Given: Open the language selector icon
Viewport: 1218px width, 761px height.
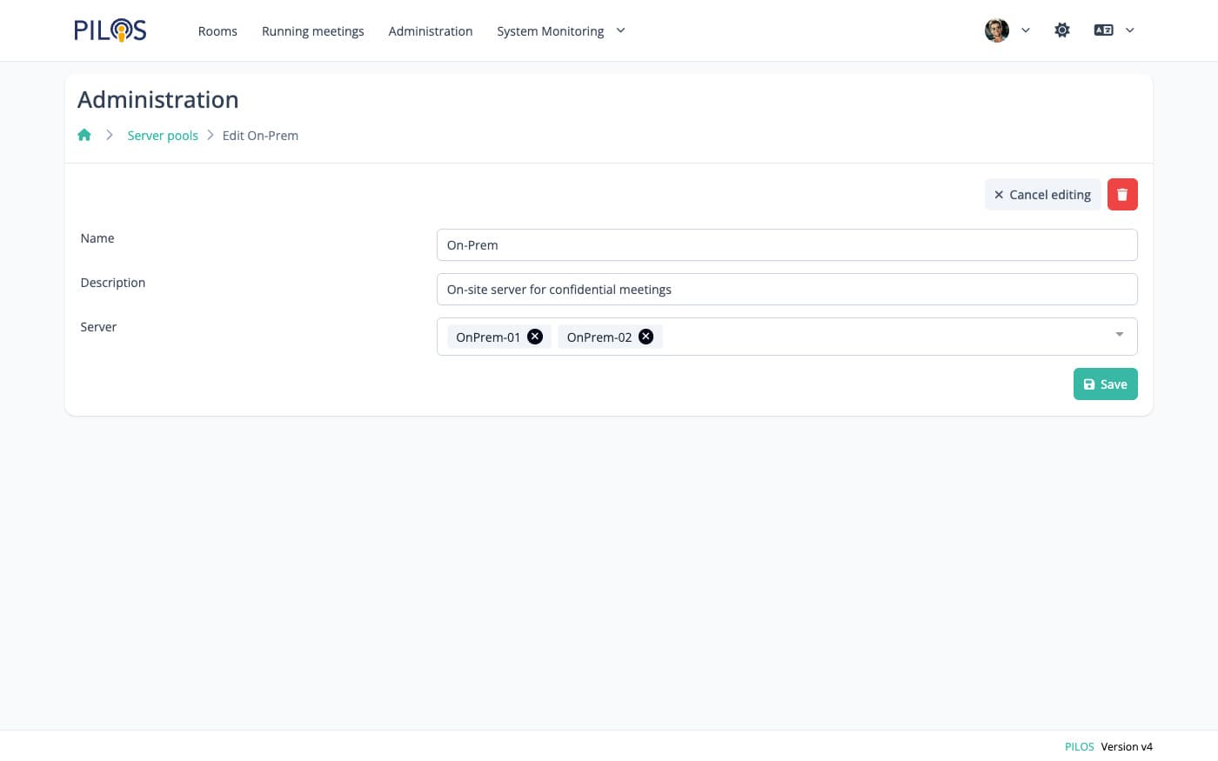Looking at the screenshot, I should 1114,30.
